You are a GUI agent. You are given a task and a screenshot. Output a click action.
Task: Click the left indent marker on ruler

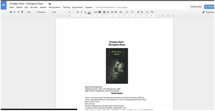(x=70, y=16)
